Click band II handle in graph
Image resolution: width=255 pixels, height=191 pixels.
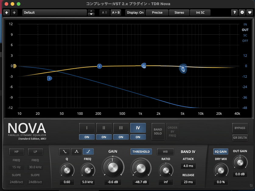(x=100, y=66)
